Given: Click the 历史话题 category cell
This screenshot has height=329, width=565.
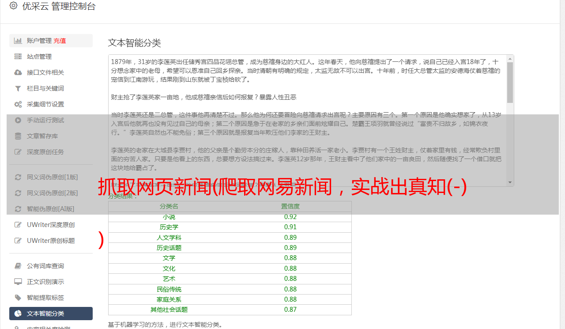Looking at the screenshot, I should click(x=169, y=248).
